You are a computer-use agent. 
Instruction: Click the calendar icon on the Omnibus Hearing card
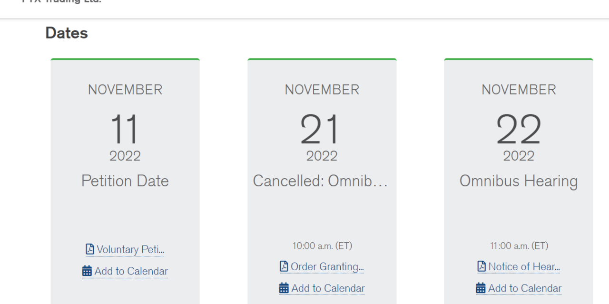click(481, 288)
